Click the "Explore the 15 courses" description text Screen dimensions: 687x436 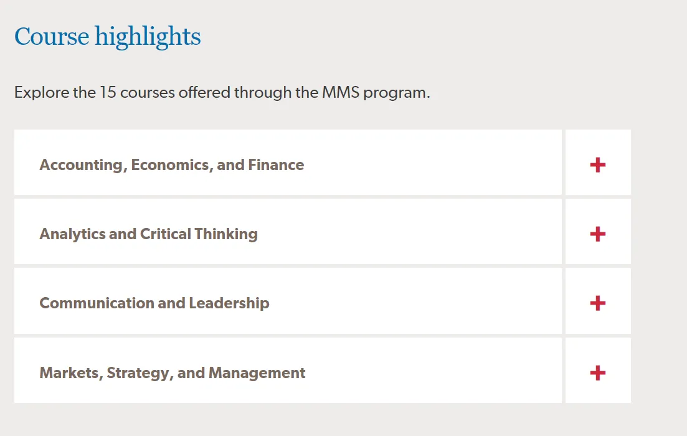coord(222,93)
